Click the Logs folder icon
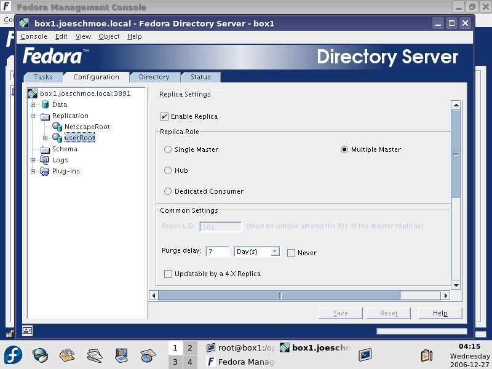Viewport: 492px width, 369px height. coord(45,160)
